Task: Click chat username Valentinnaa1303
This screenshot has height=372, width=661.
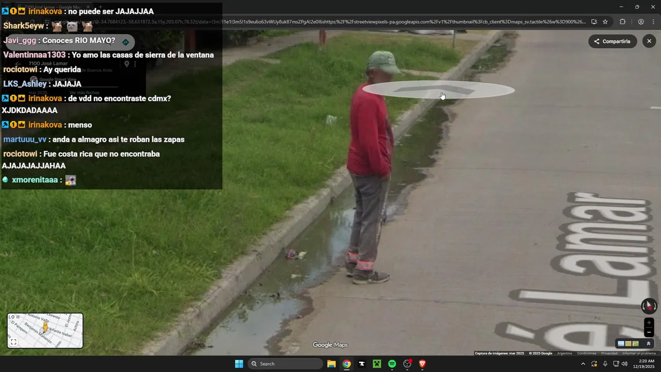Action: (35, 55)
